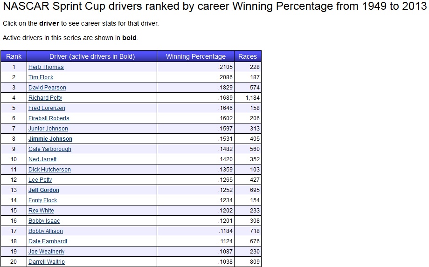The height and width of the screenshot is (267, 429).
Task: Click the Darrell Waltrip link
Action: [x=46, y=262]
